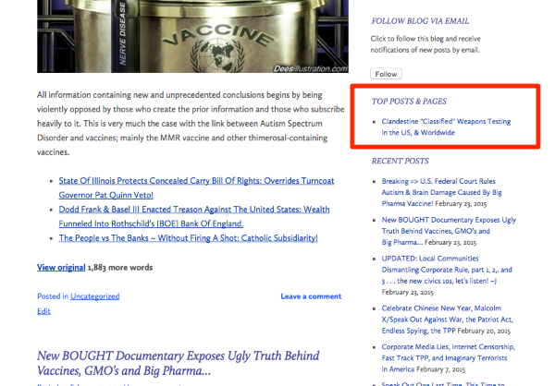Open the New BOUGHT Documentary post title
This screenshot has width=555, height=386.
click(178, 363)
